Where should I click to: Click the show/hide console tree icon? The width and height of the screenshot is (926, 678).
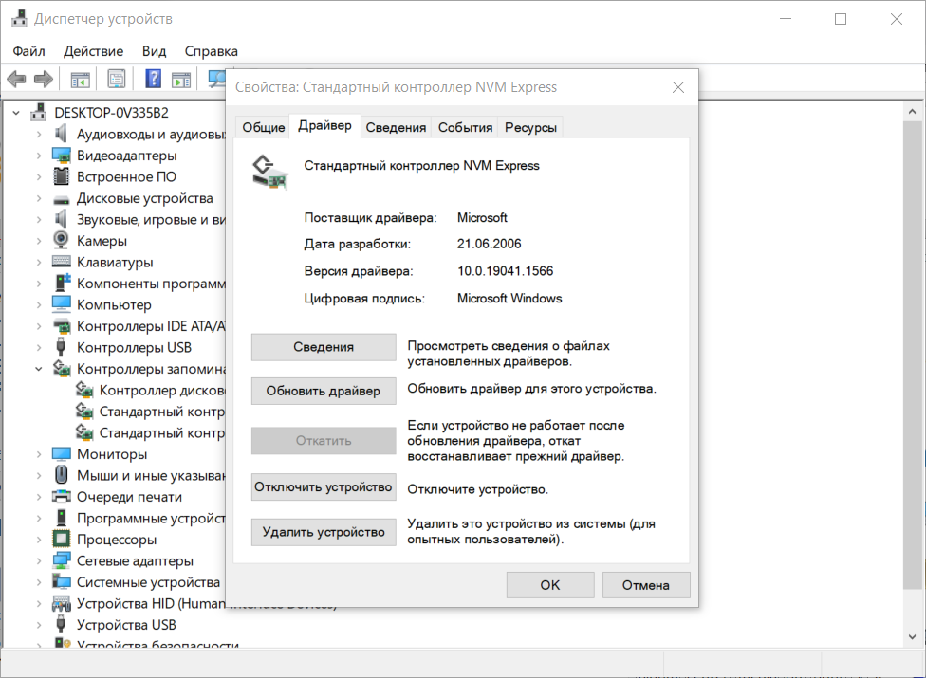(x=80, y=79)
